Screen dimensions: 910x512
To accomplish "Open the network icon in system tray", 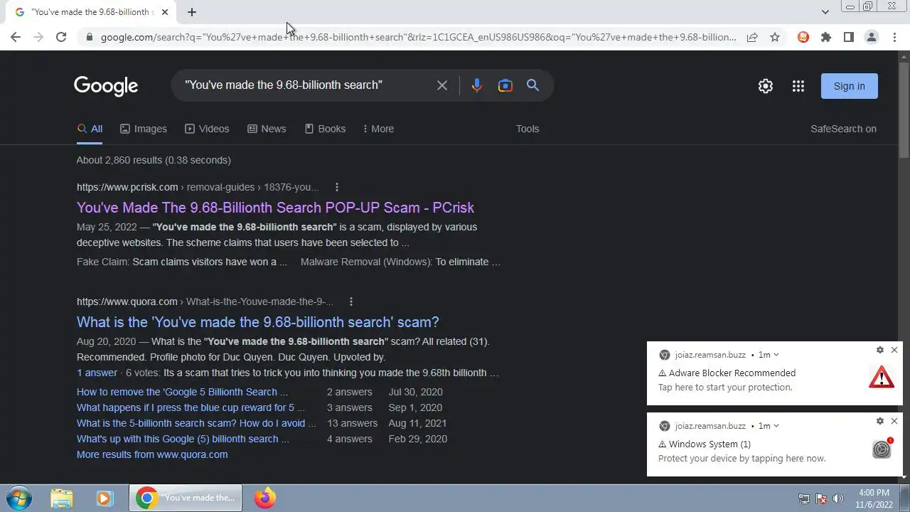I will click(x=804, y=498).
